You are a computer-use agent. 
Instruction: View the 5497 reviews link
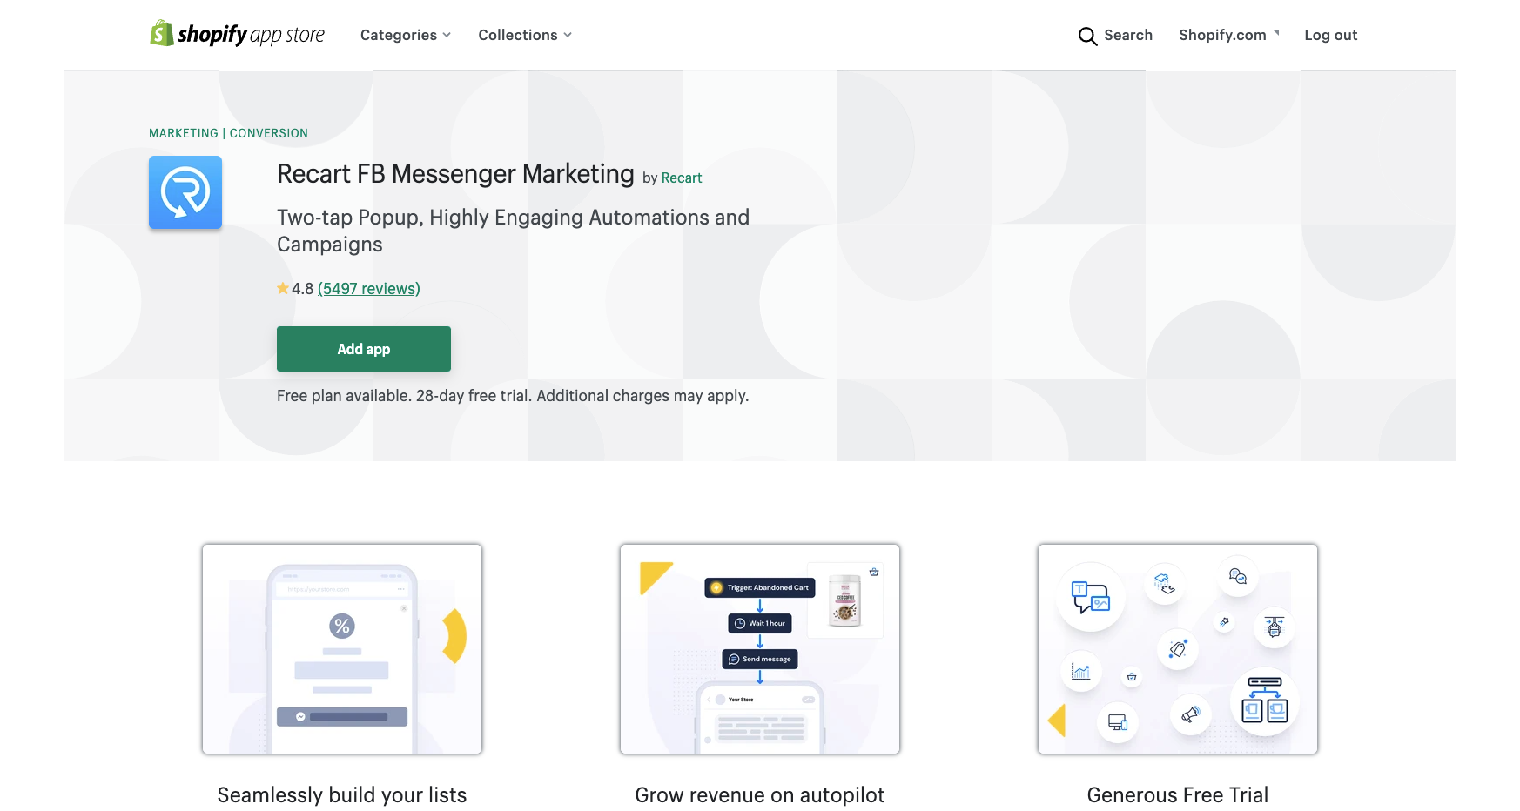[x=369, y=288]
